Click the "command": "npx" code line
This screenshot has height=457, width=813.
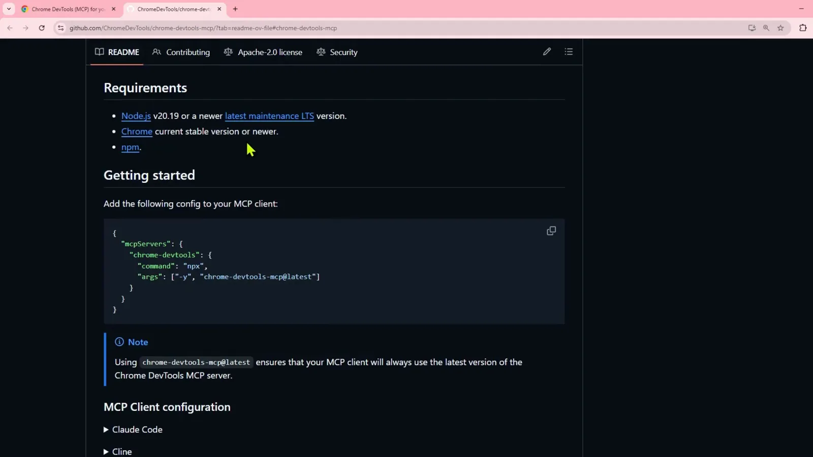[x=172, y=266]
